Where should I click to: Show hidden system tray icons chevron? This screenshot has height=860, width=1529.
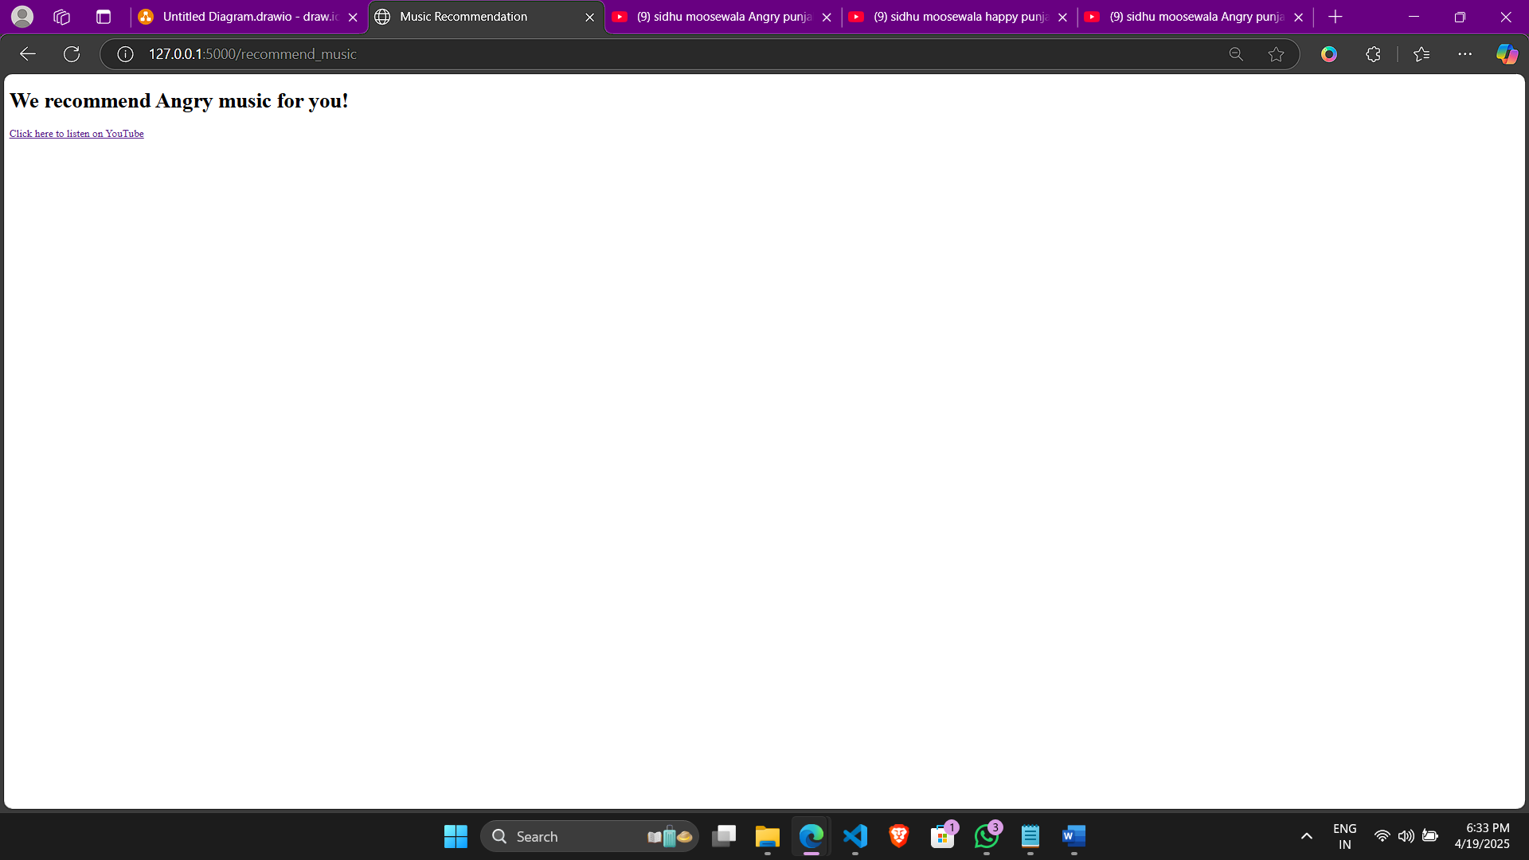point(1306,836)
